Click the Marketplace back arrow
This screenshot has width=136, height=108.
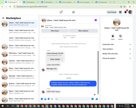pyautogui.click(x=3, y=18)
